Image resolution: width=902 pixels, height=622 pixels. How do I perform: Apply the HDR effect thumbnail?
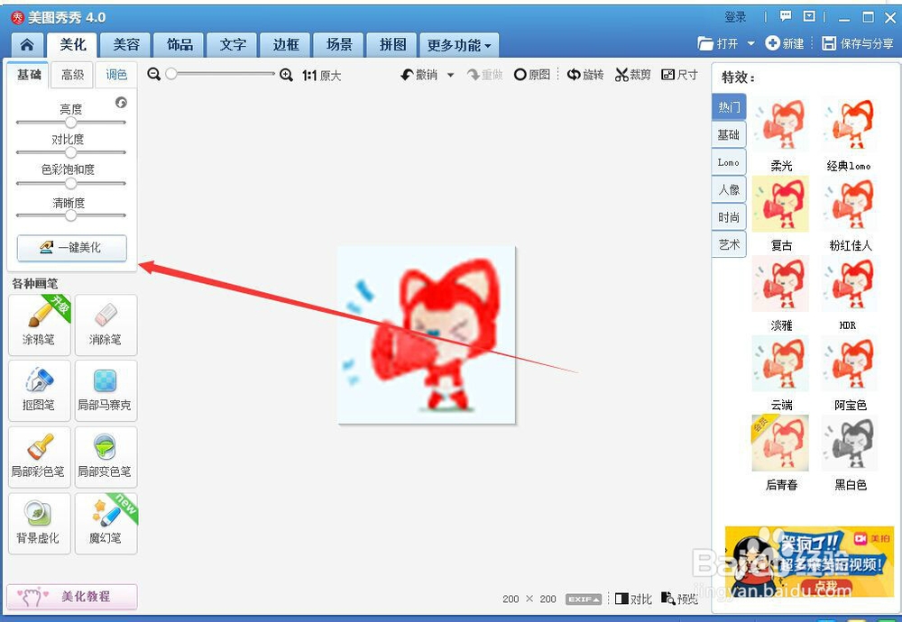pyautogui.click(x=849, y=284)
